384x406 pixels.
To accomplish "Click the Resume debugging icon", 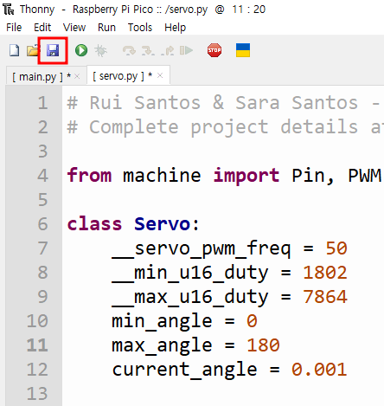I will coord(186,51).
